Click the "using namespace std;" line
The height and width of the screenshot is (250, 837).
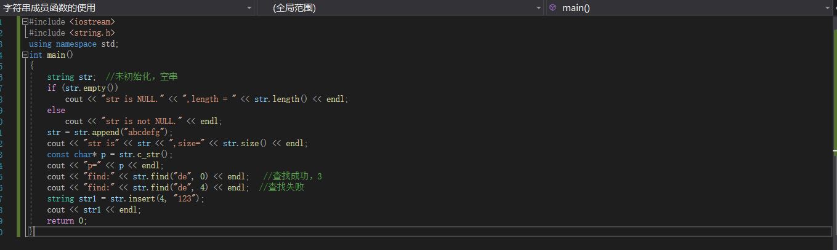click(x=74, y=44)
